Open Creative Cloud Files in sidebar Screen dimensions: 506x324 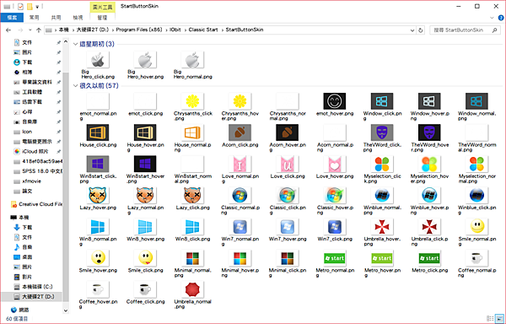[36, 204]
